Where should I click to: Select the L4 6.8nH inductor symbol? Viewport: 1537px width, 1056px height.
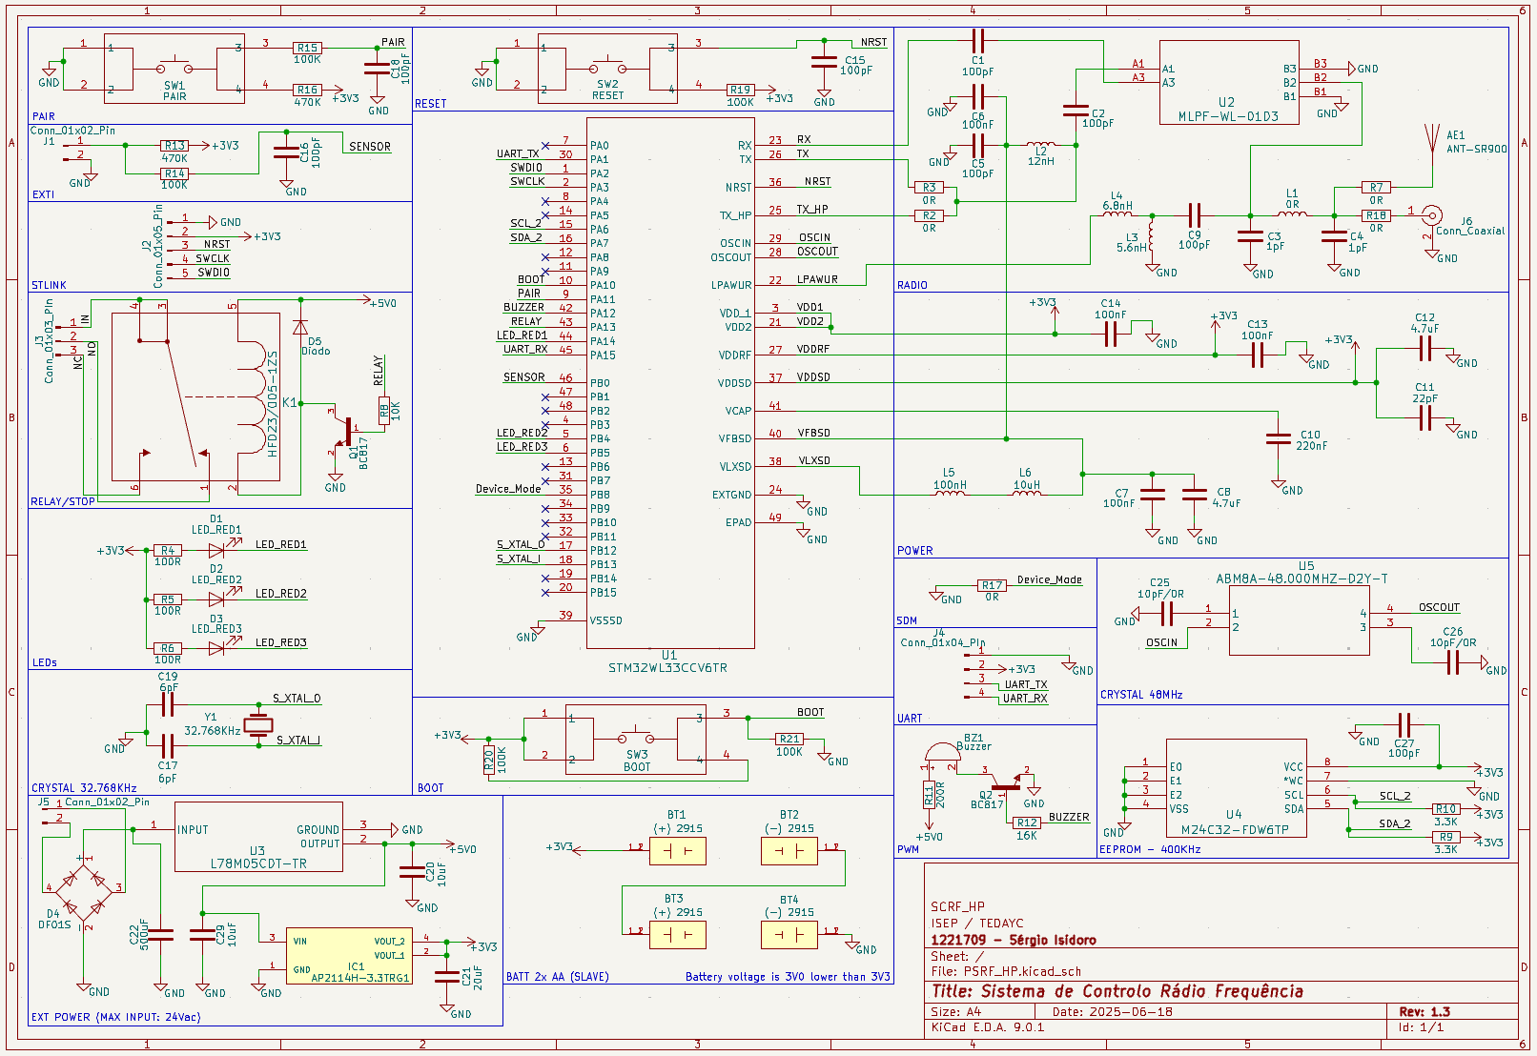coord(1117,215)
